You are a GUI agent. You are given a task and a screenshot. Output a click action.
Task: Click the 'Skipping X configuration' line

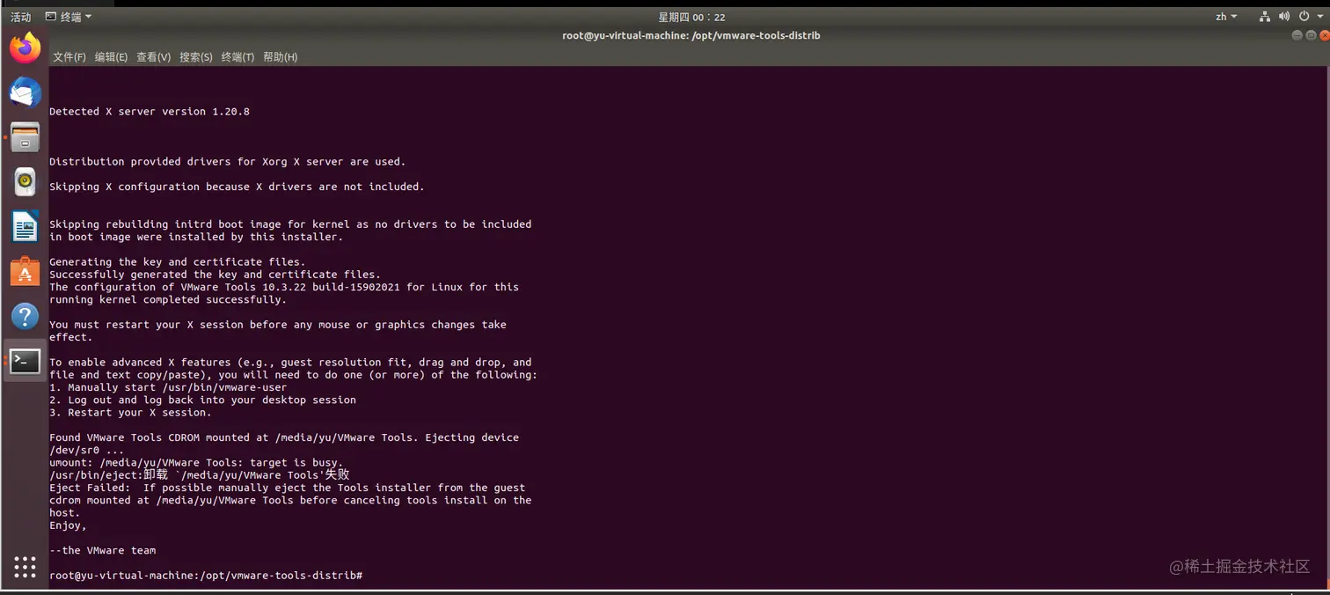237,187
